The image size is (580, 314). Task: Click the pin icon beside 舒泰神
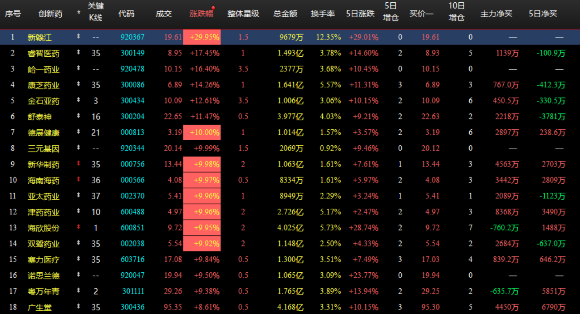79,116
